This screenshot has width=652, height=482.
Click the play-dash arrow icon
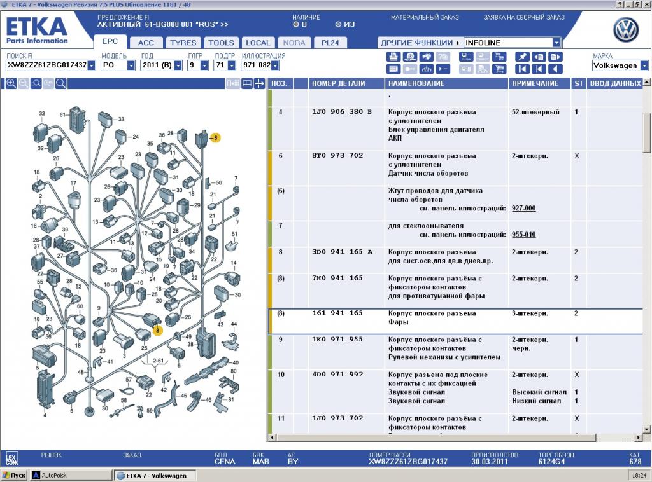pos(443,69)
